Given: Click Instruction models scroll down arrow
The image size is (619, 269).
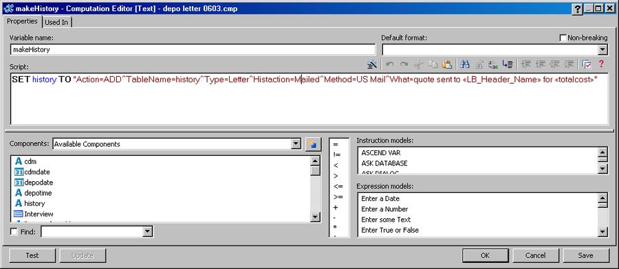Looking at the screenshot, I should coord(602,169).
